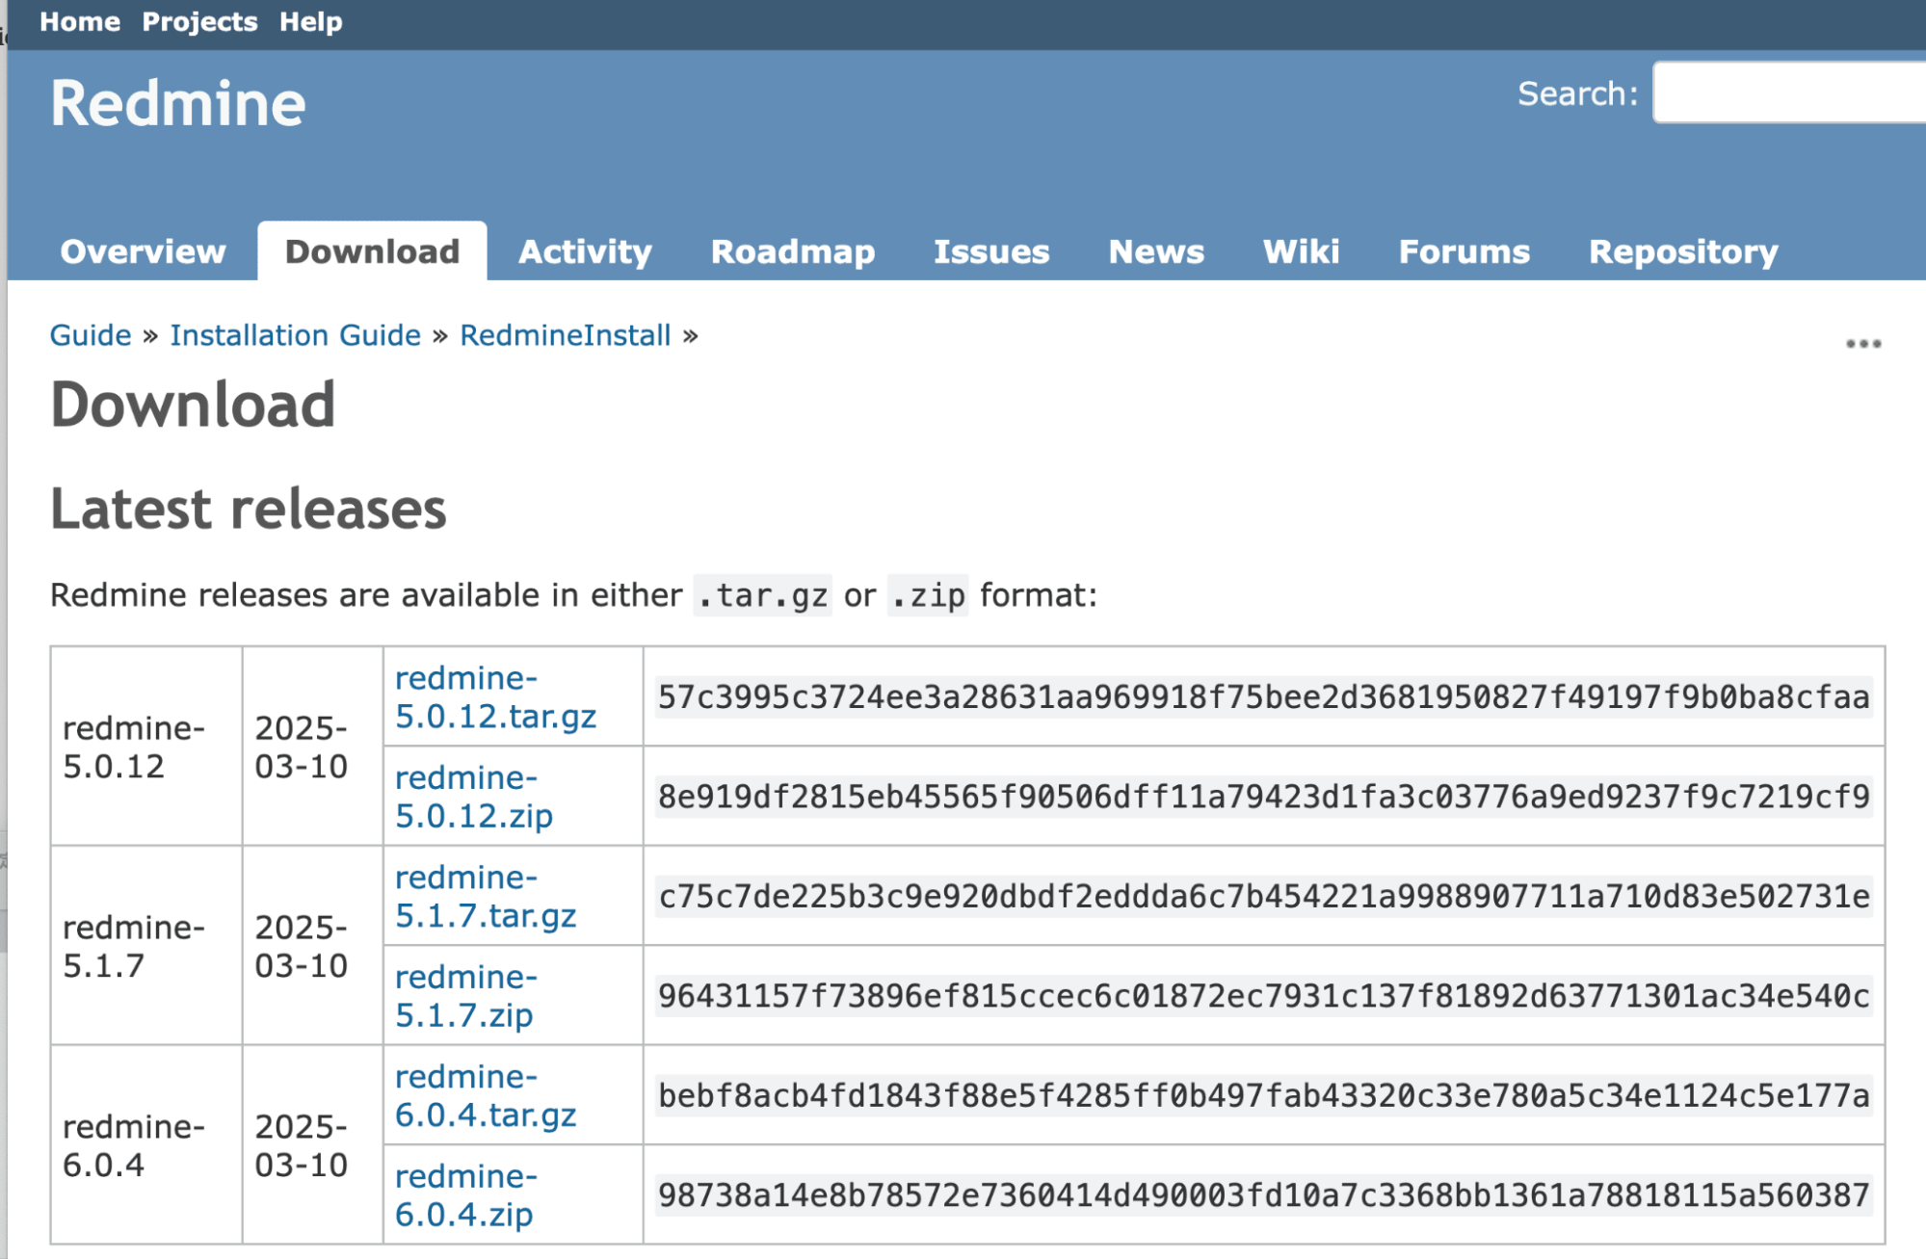Go to the Forums tab

tap(1464, 251)
